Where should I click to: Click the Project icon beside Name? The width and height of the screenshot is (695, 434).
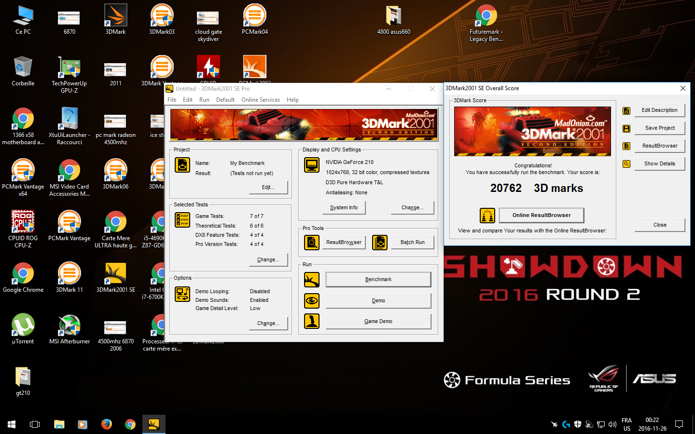(x=182, y=165)
